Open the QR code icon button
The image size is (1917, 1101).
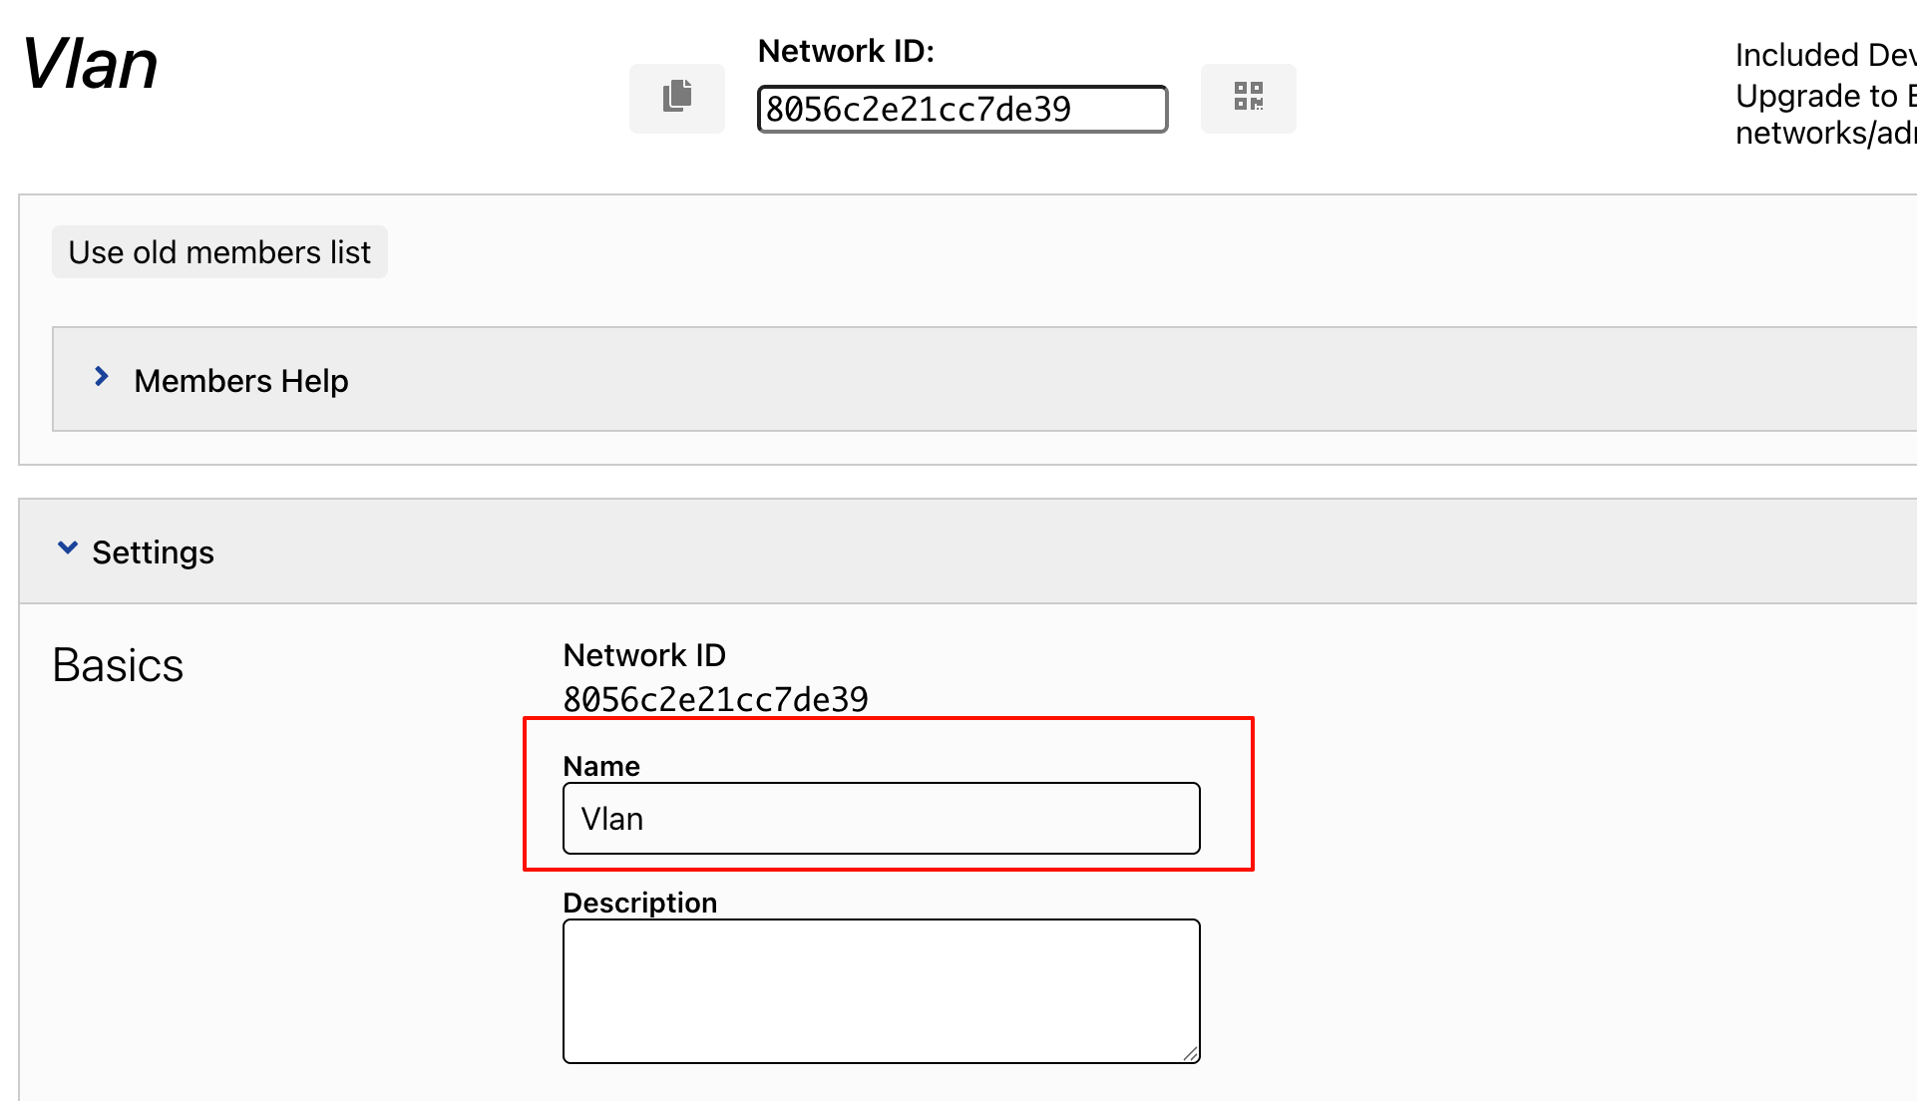coord(1248,98)
